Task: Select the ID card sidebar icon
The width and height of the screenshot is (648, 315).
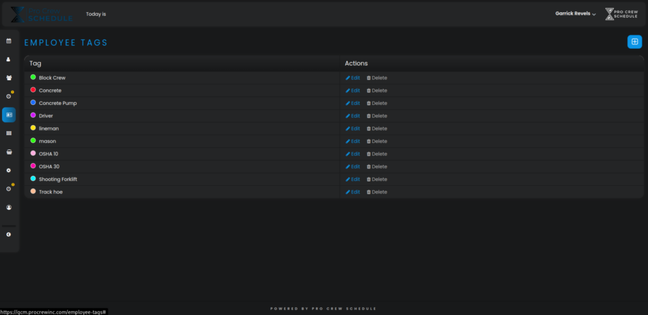Action: tap(9, 114)
